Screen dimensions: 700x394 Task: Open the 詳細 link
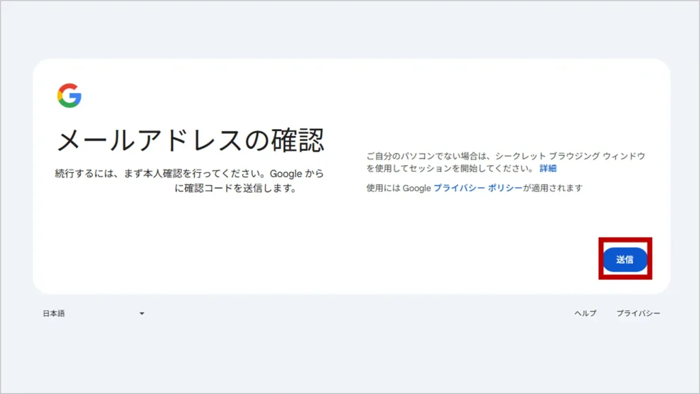[x=548, y=169]
